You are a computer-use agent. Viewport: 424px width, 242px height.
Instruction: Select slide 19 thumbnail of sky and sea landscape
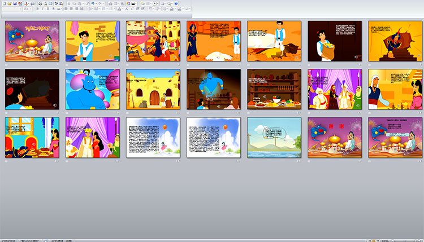[274, 138]
